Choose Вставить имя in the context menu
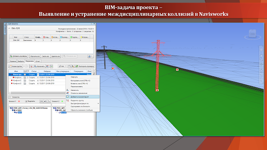 pyautogui.click(x=83, y=83)
